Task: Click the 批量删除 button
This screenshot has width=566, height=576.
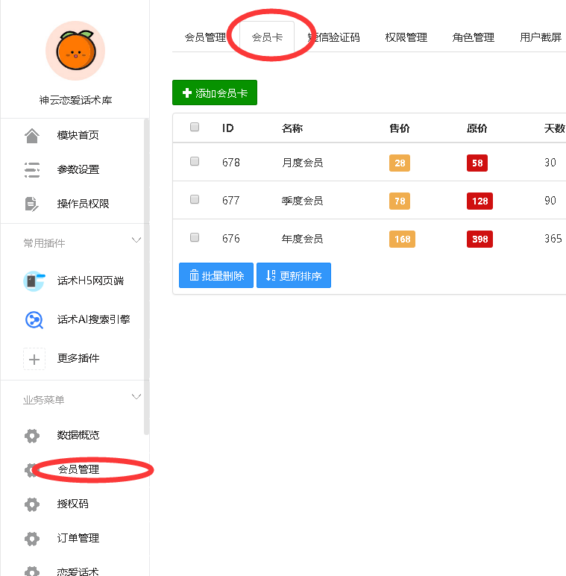Action: pos(216,275)
